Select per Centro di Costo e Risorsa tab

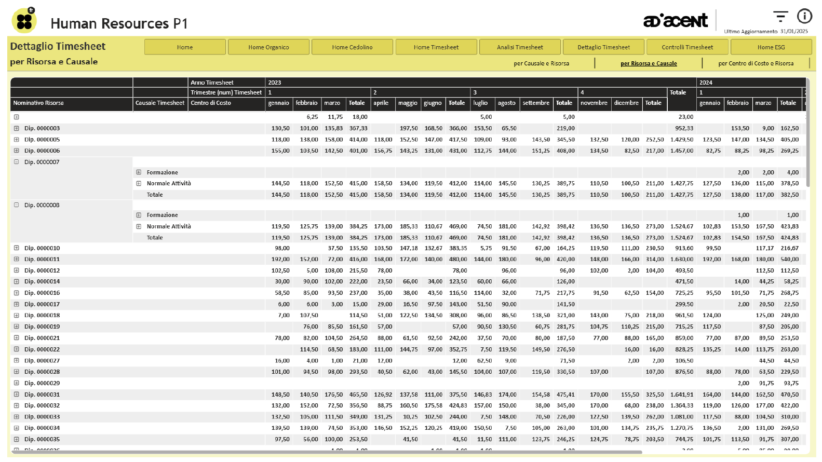point(756,63)
